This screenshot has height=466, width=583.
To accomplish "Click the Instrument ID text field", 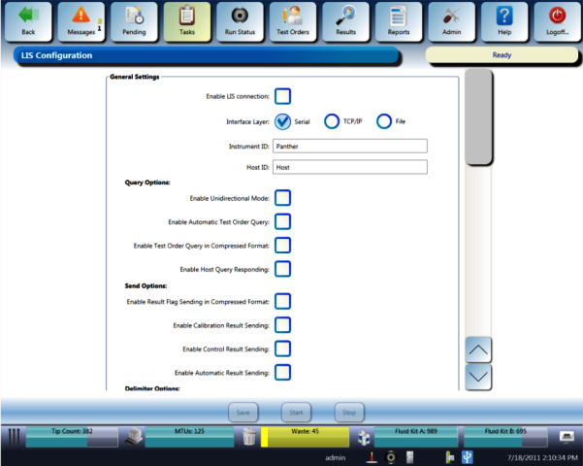I will click(349, 147).
